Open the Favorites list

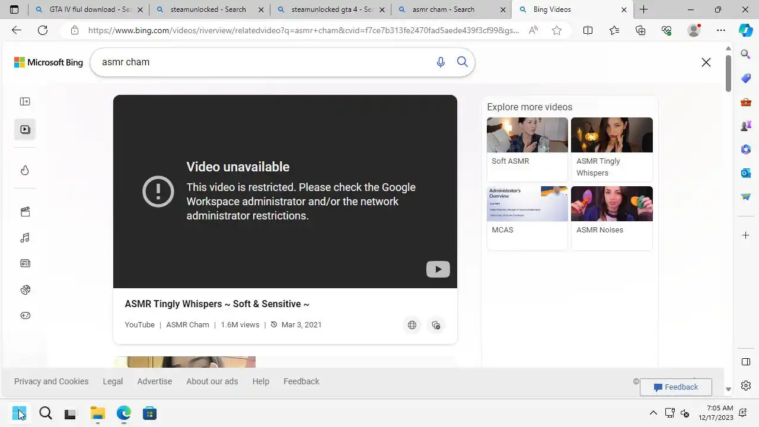614,30
